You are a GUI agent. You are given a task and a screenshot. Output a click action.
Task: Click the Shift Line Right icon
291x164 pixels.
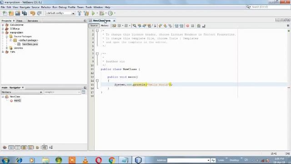click(x=181, y=26)
